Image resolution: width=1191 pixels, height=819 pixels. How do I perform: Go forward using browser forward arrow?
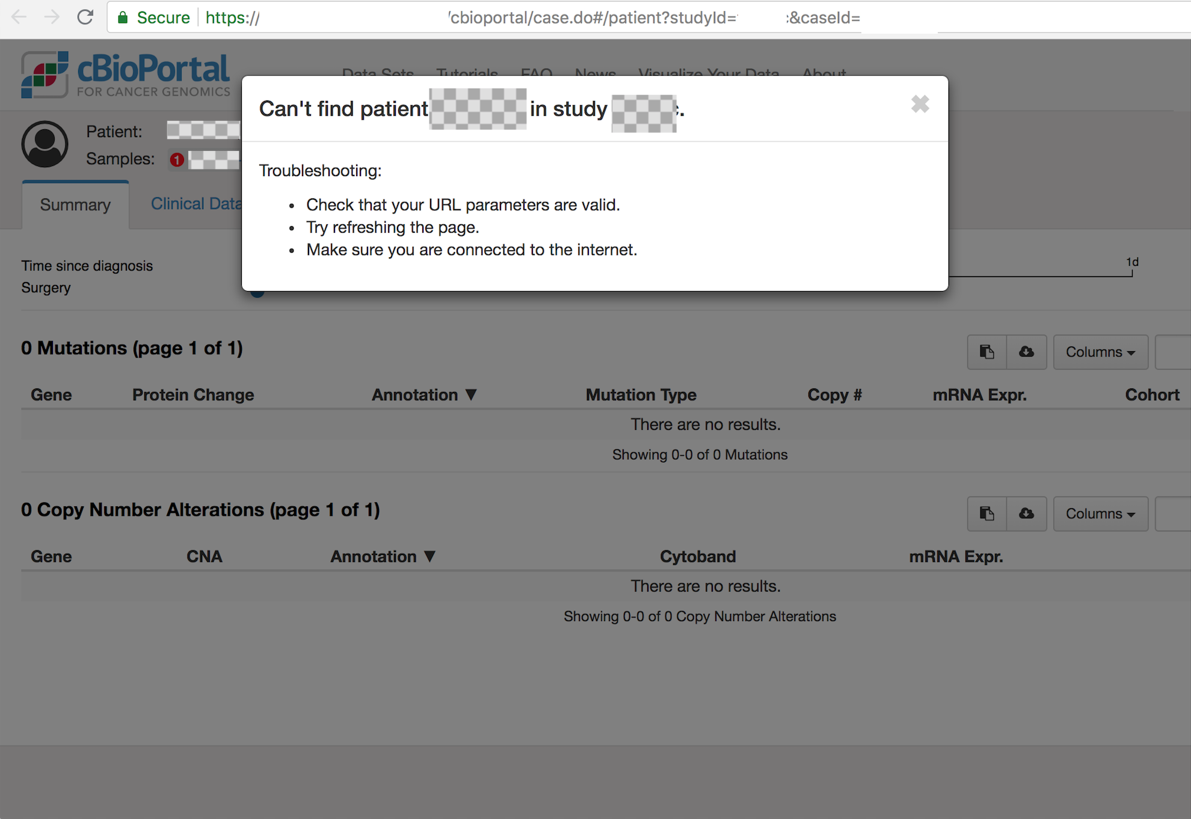[52, 17]
